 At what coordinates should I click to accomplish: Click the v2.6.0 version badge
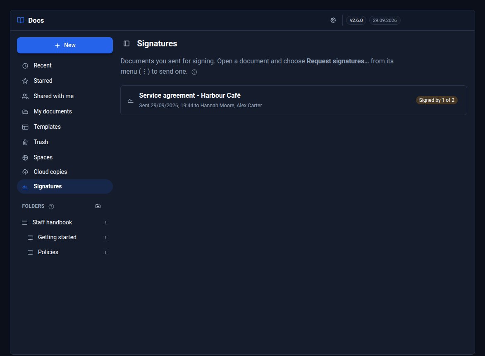pyautogui.click(x=356, y=20)
